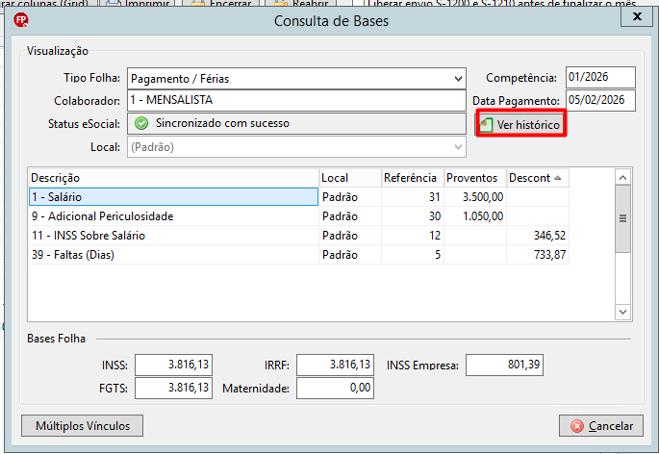This screenshot has width=659, height=454.
Task: Expand the Local dropdown arrow
Action: [x=458, y=147]
